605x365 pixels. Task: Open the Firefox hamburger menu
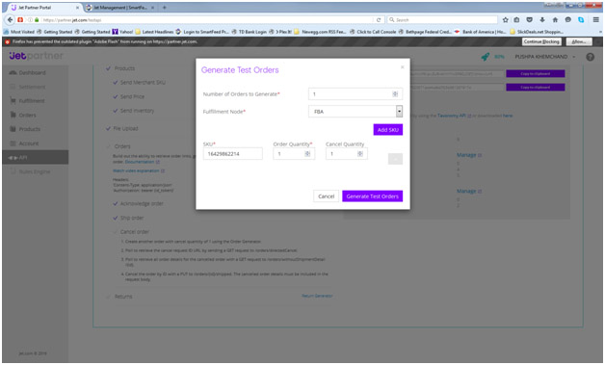[596, 19]
